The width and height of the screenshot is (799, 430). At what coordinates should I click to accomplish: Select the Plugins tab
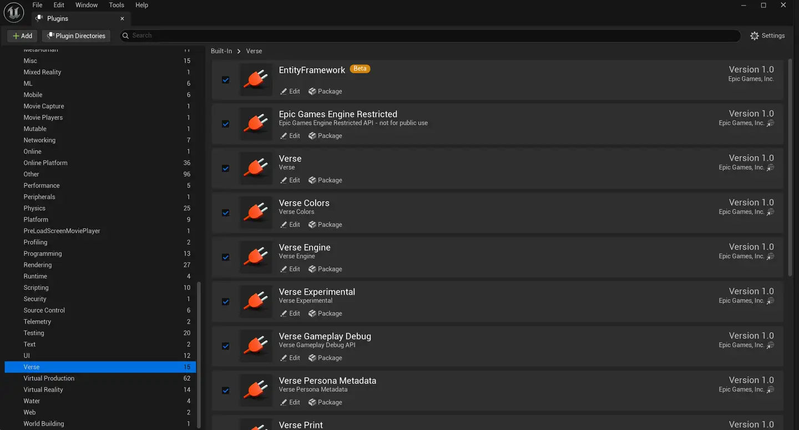[x=81, y=18]
